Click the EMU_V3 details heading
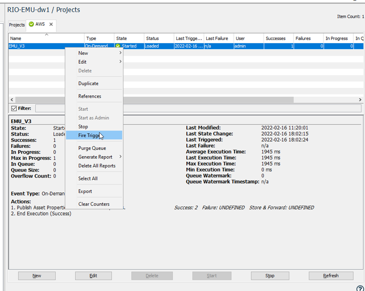The width and height of the screenshot is (365, 291). (21, 121)
